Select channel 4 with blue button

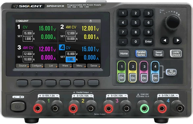click(155, 67)
